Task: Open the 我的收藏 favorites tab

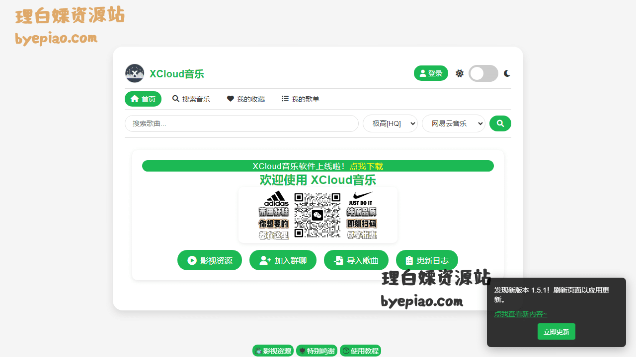Action: (x=245, y=99)
